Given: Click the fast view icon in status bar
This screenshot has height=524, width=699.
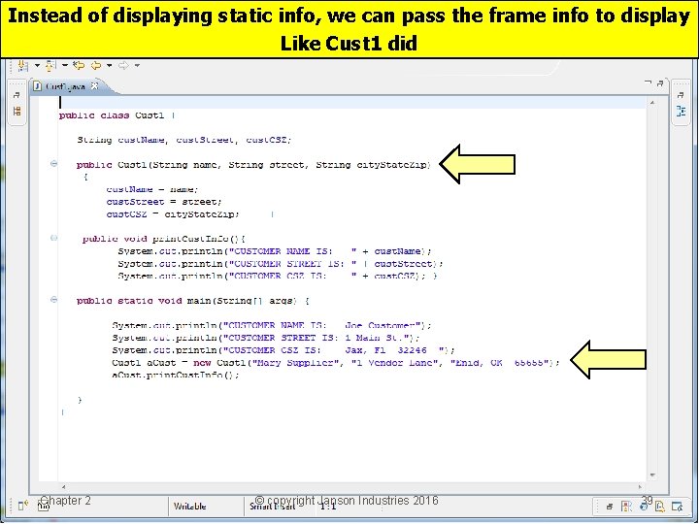Looking at the screenshot, I should point(23,506).
